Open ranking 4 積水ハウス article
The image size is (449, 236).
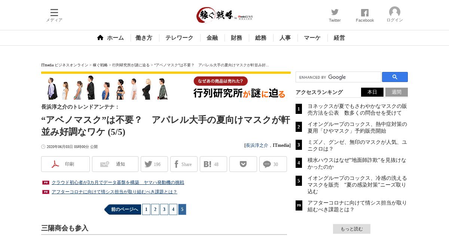tap(357, 163)
